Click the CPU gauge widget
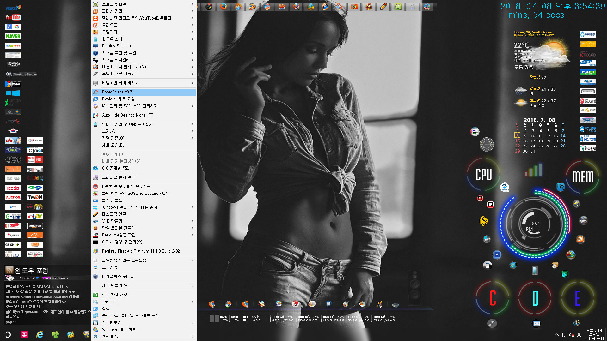Image resolution: width=607 pixels, height=341 pixels. tap(484, 175)
